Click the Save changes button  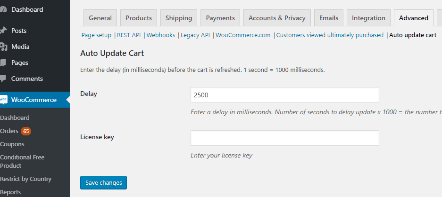click(103, 183)
